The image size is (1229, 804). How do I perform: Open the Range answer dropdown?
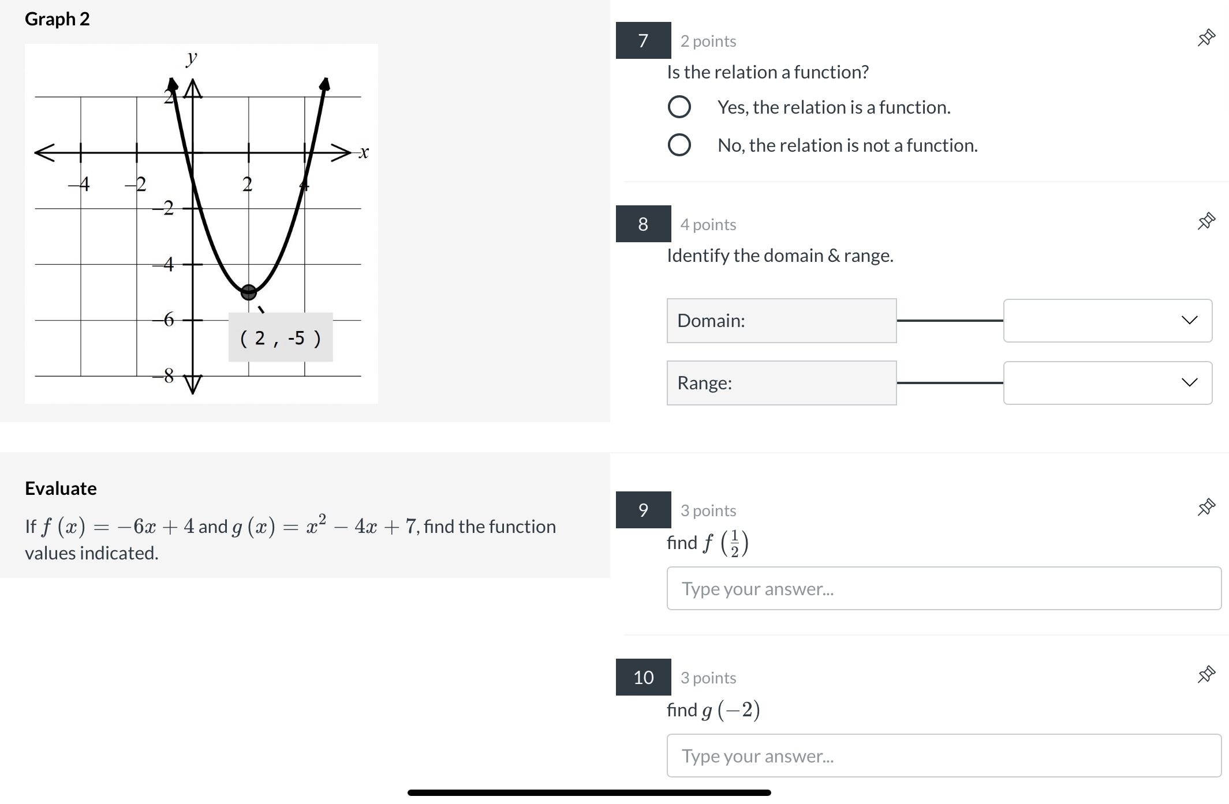(1107, 382)
